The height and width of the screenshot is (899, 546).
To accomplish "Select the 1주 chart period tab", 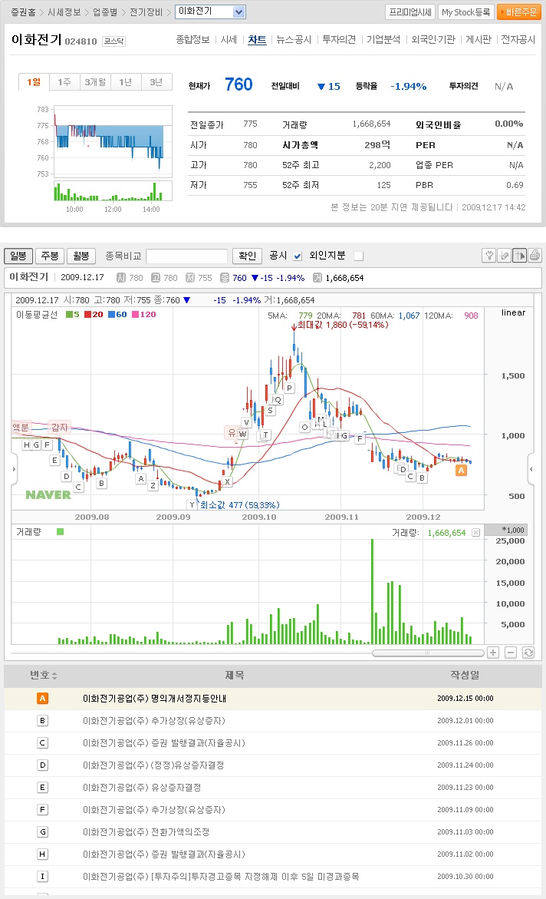I will [x=64, y=83].
